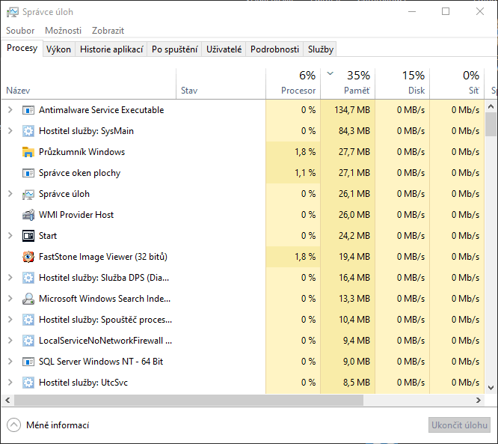Expand the Hostitel služby: UtcSvc group
This screenshot has width=498, height=444.
click(x=10, y=383)
